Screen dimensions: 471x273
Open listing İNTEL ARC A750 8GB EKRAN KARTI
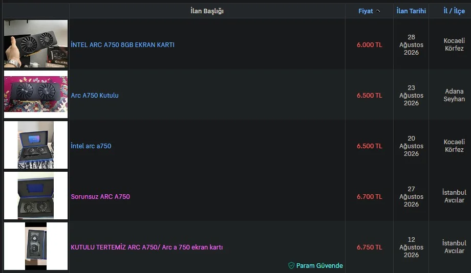click(122, 44)
